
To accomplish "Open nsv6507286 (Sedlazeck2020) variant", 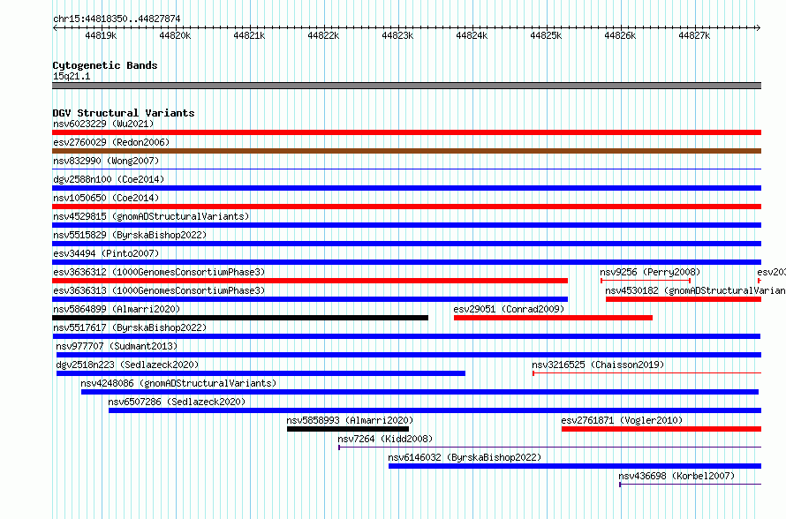I will click(177, 402).
